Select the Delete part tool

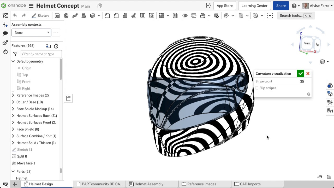[x=216, y=16]
